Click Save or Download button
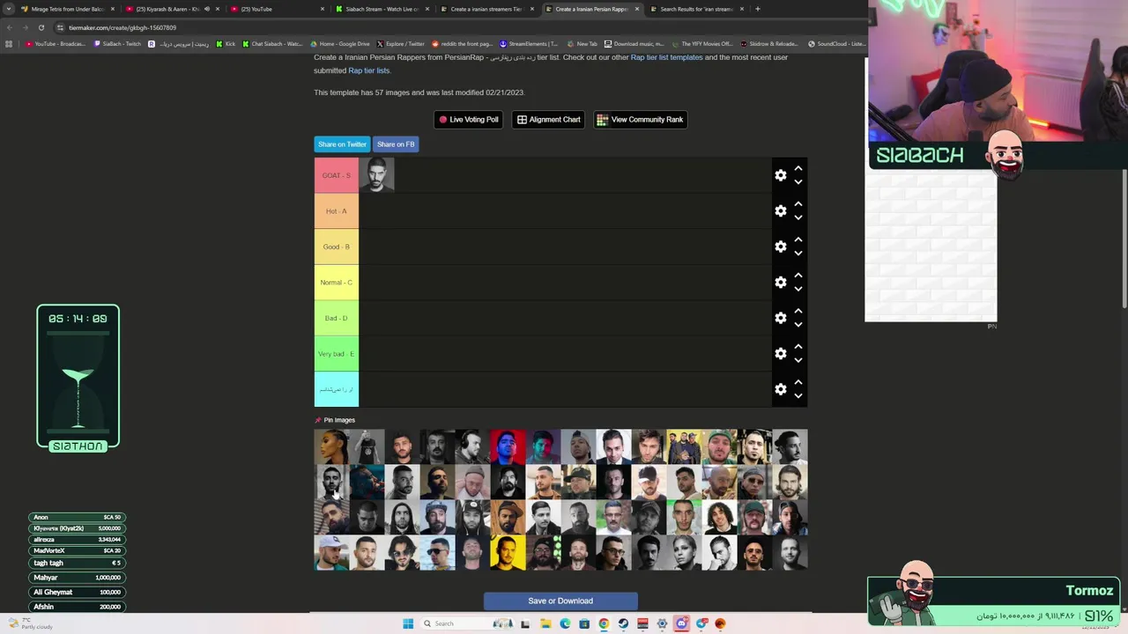Viewport: 1128px width, 634px height. pos(560,601)
